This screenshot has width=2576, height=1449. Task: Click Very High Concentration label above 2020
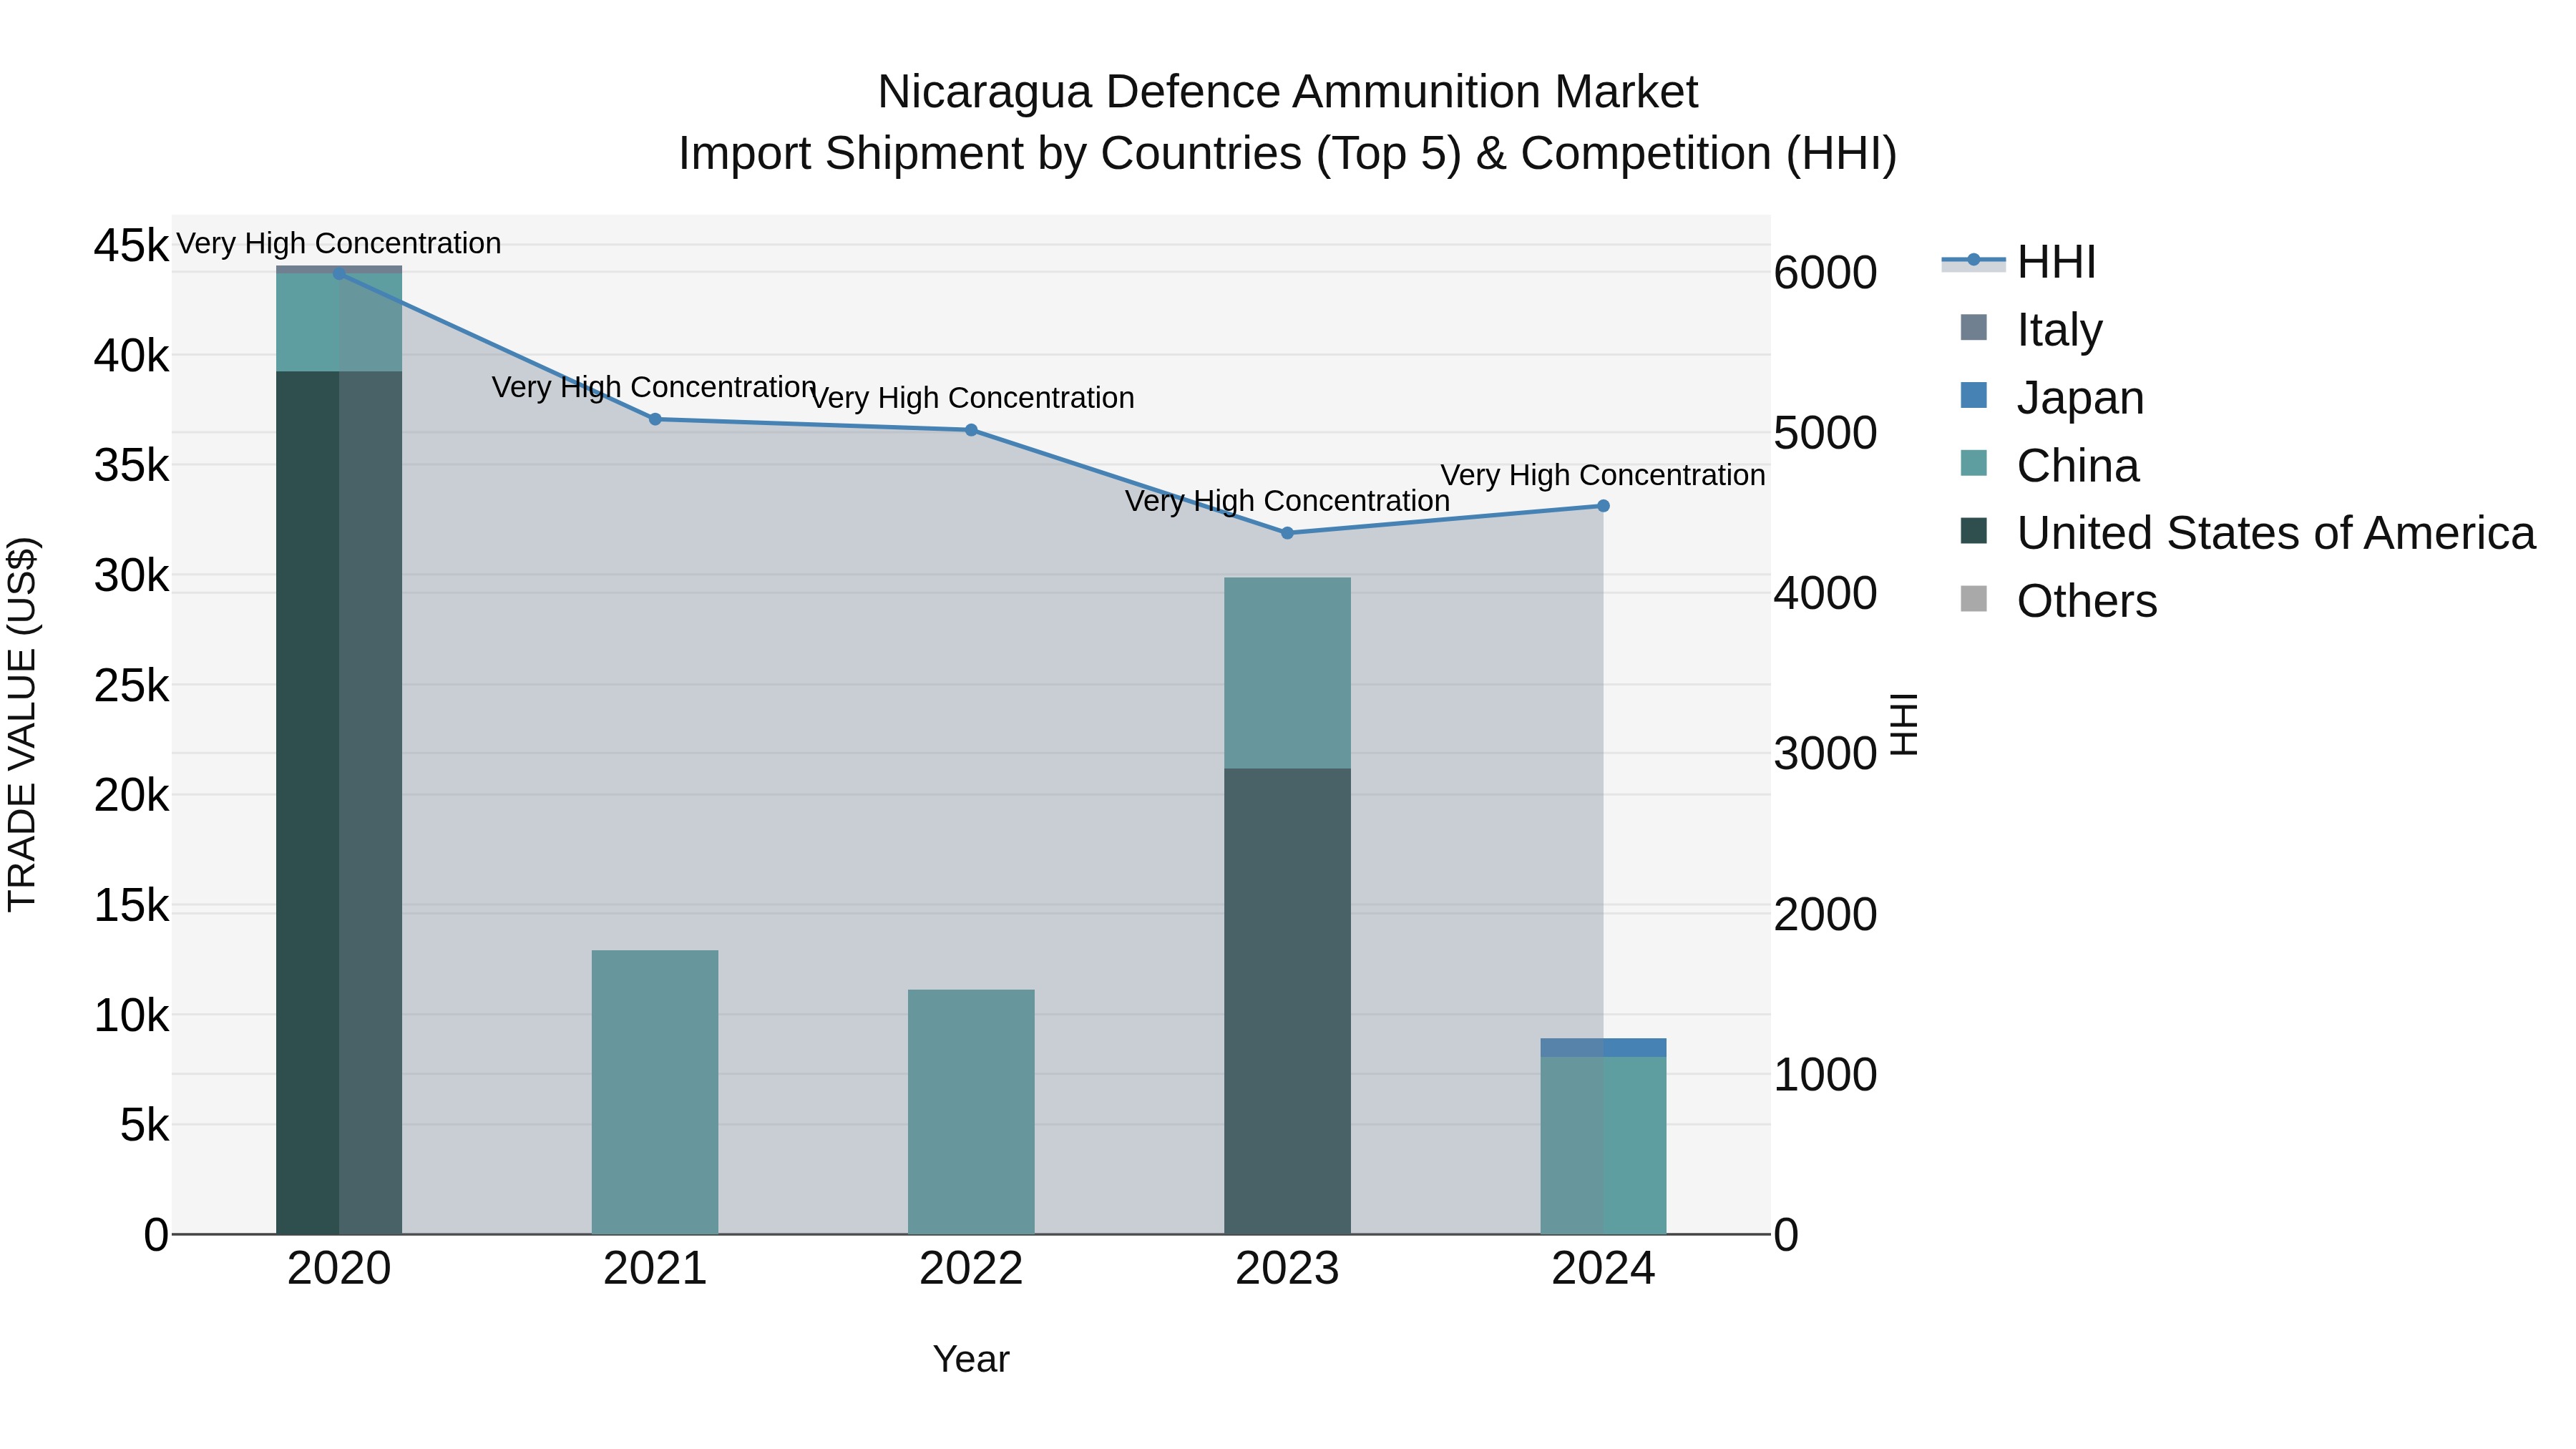[x=339, y=243]
